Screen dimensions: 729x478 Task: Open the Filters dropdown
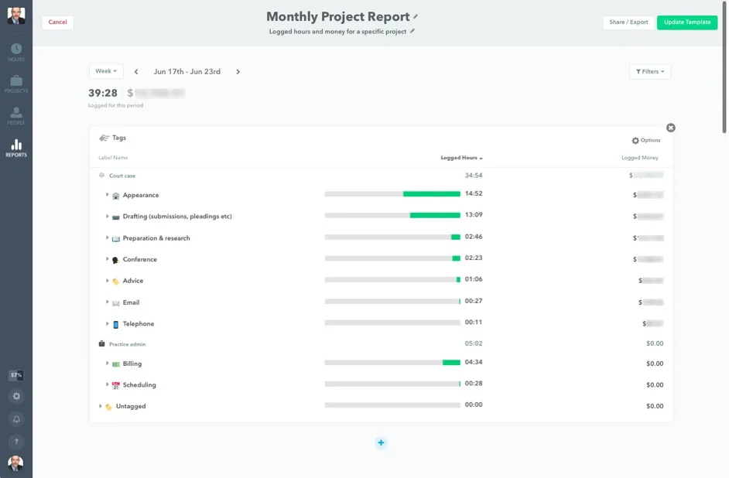pos(649,70)
